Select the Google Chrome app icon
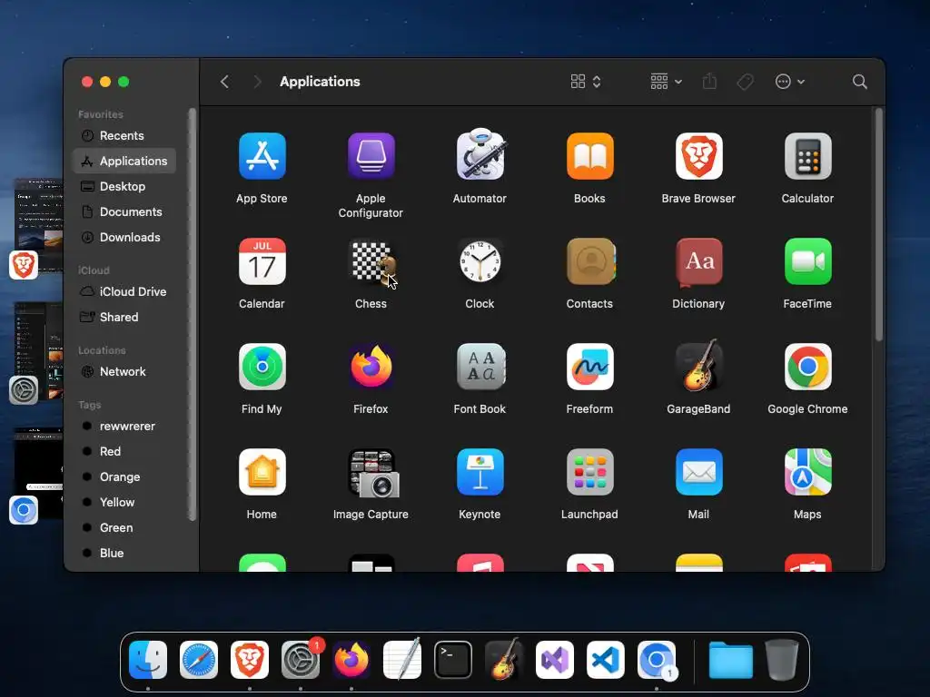930x697 pixels. tap(807, 367)
